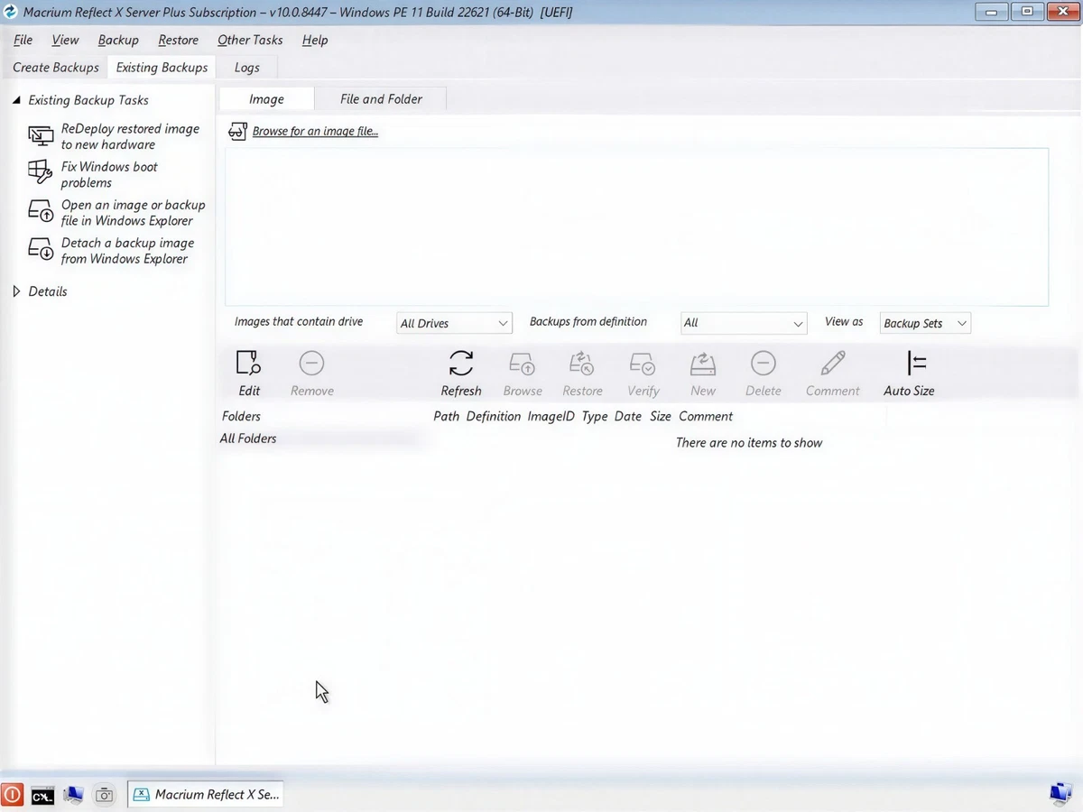Open the All Drives dropdown
Image resolution: width=1083 pixels, height=812 pixels.
[454, 323]
